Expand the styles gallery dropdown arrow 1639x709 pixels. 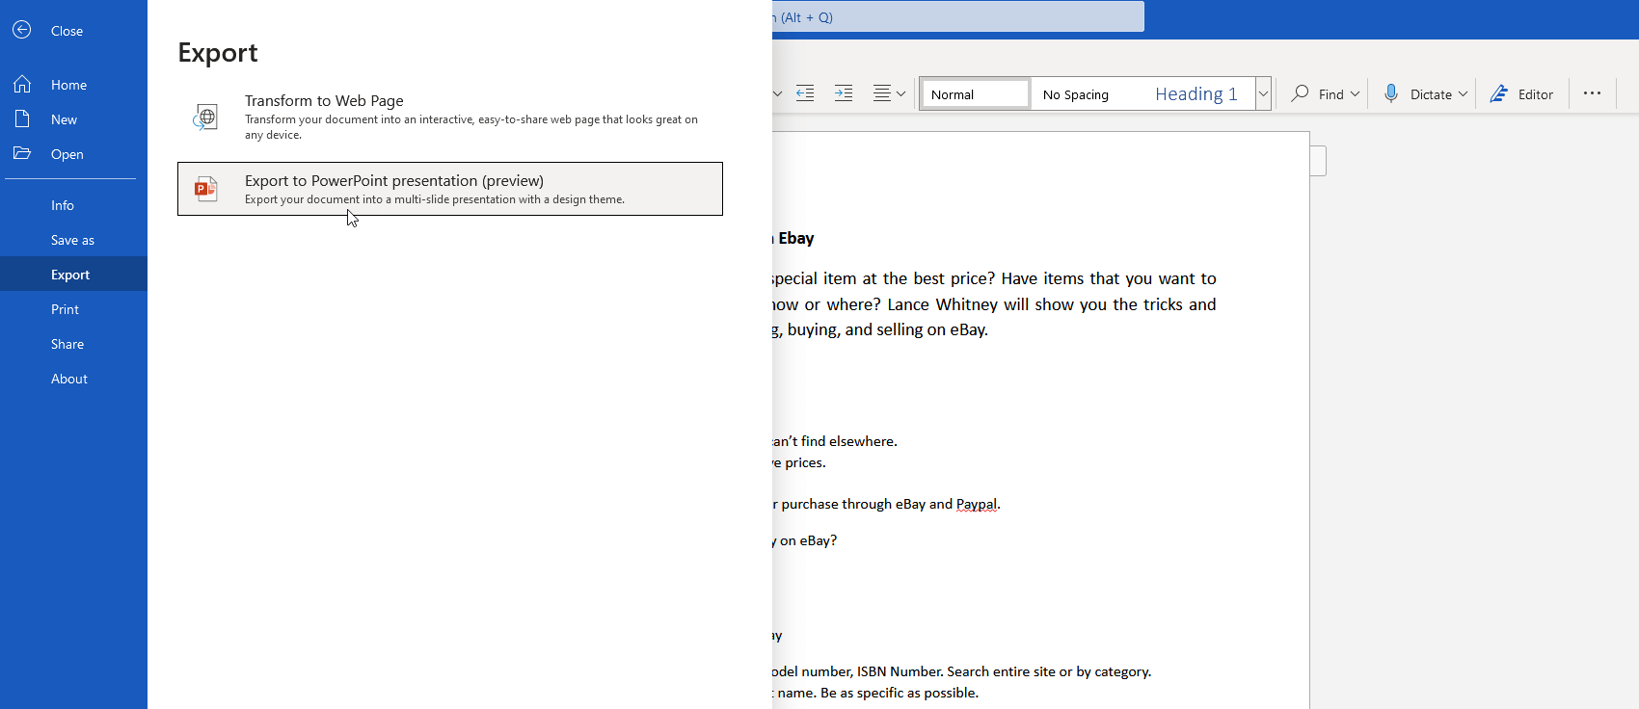1263,93
